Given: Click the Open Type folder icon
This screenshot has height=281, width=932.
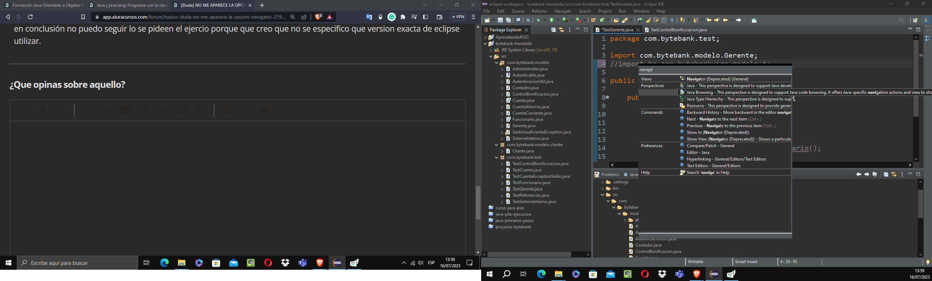Looking at the screenshot, I should [616, 20].
